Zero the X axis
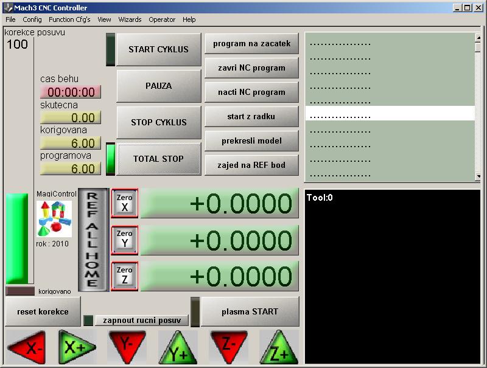 coord(125,203)
